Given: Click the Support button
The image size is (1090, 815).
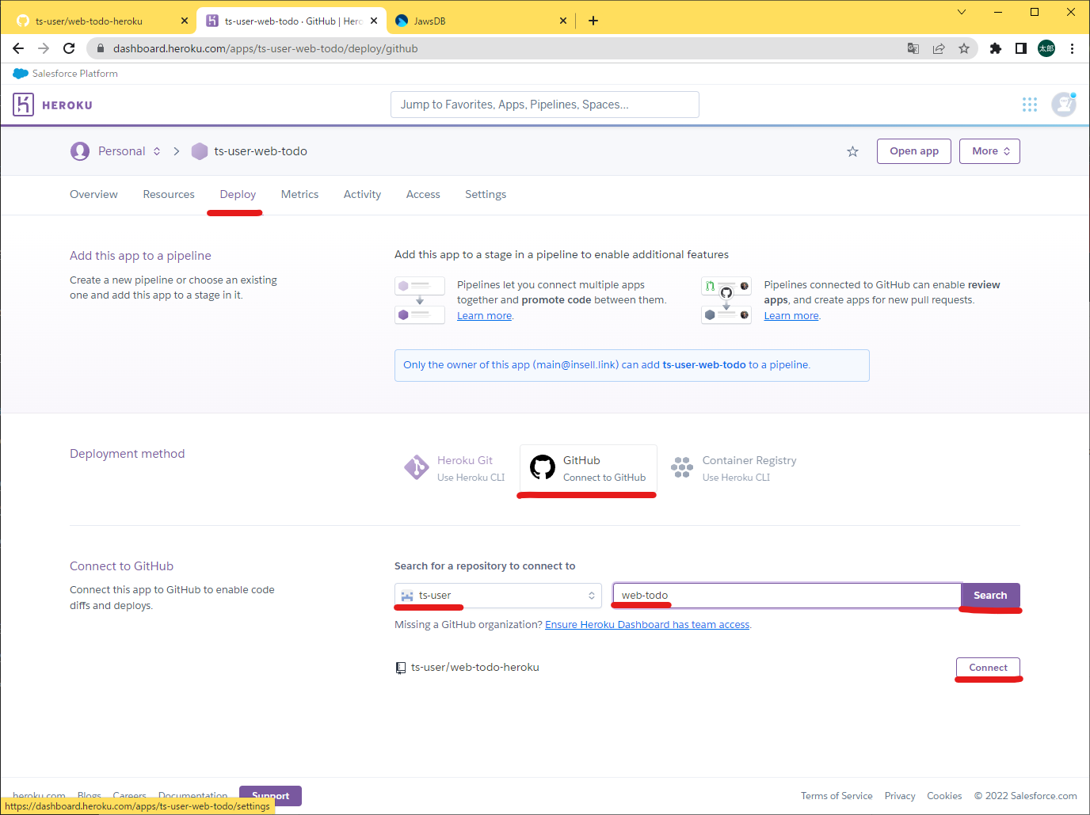Looking at the screenshot, I should (270, 795).
